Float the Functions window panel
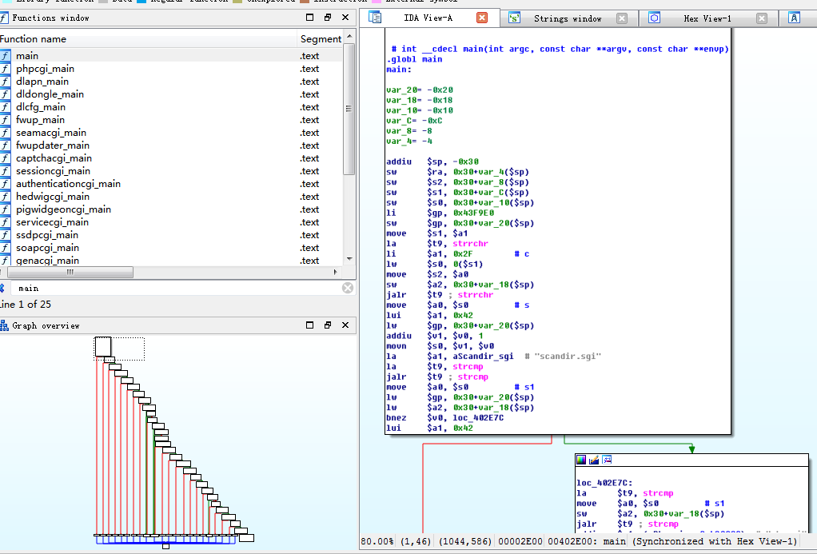Screen dimensions: 817x554 point(328,18)
